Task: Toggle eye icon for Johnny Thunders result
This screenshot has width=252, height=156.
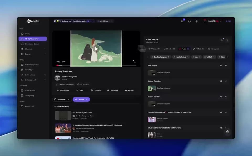Action: pos(221,81)
